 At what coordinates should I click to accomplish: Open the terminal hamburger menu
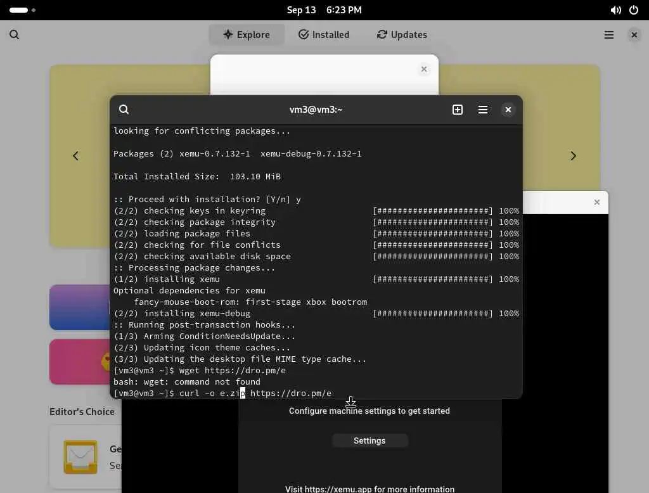(482, 109)
